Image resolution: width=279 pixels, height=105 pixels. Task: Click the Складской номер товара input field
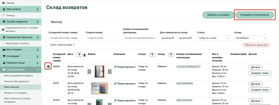click(x=65, y=38)
